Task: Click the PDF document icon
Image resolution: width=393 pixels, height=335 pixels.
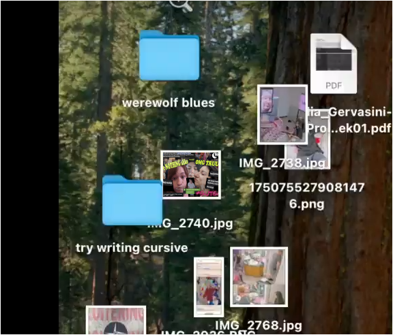Action: click(x=334, y=64)
